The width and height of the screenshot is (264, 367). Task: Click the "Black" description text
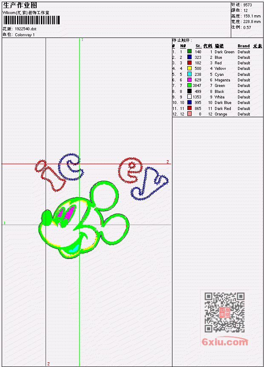pyautogui.click(x=219, y=92)
